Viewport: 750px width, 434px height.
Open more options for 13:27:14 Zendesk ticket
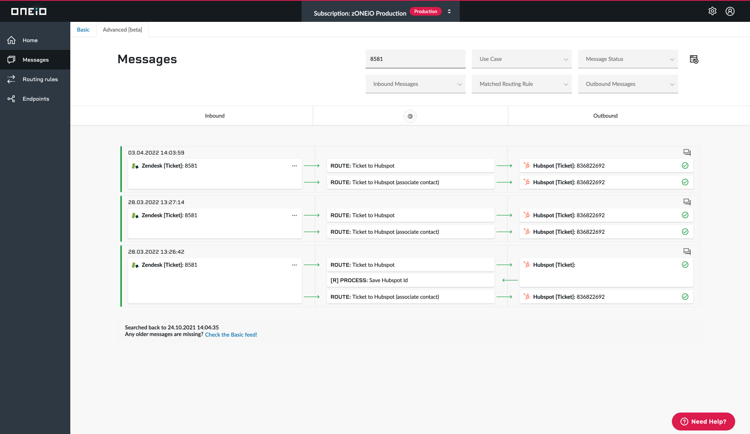[295, 215]
